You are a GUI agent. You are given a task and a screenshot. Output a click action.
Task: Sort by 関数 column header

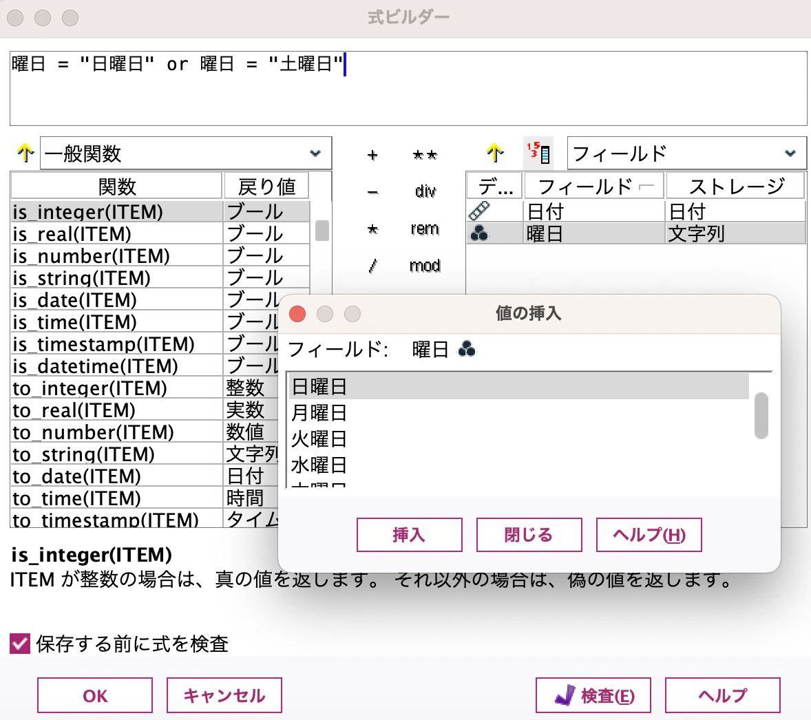click(117, 187)
